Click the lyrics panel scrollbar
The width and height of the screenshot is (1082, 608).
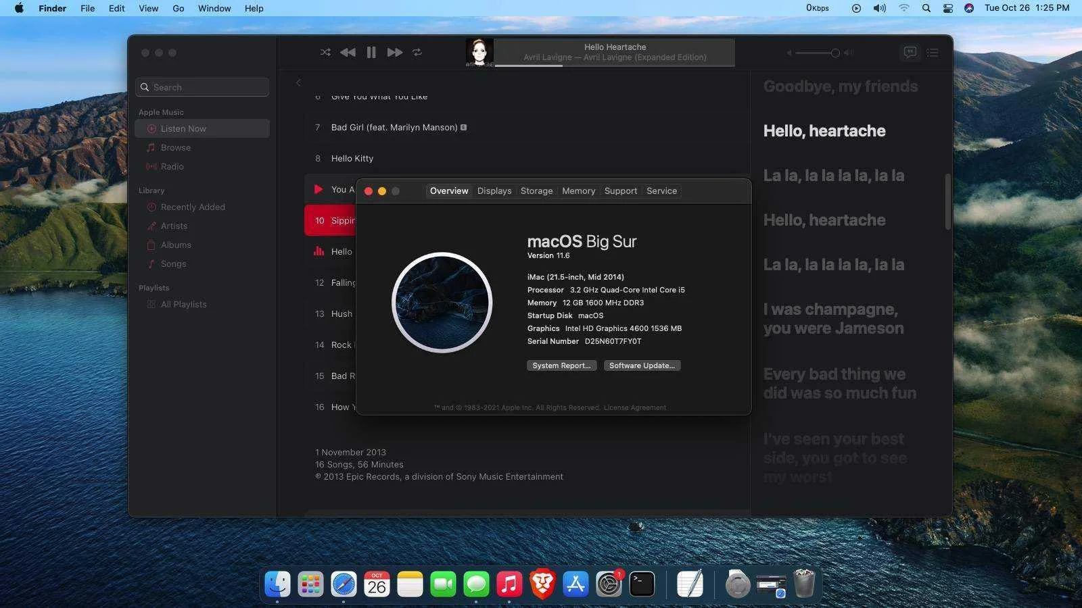(x=948, y=201)
